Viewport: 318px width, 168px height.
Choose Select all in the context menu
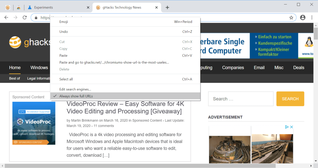pos(125,79)
